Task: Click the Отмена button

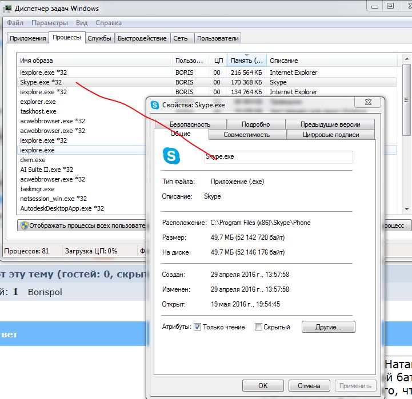Action: 309,386
